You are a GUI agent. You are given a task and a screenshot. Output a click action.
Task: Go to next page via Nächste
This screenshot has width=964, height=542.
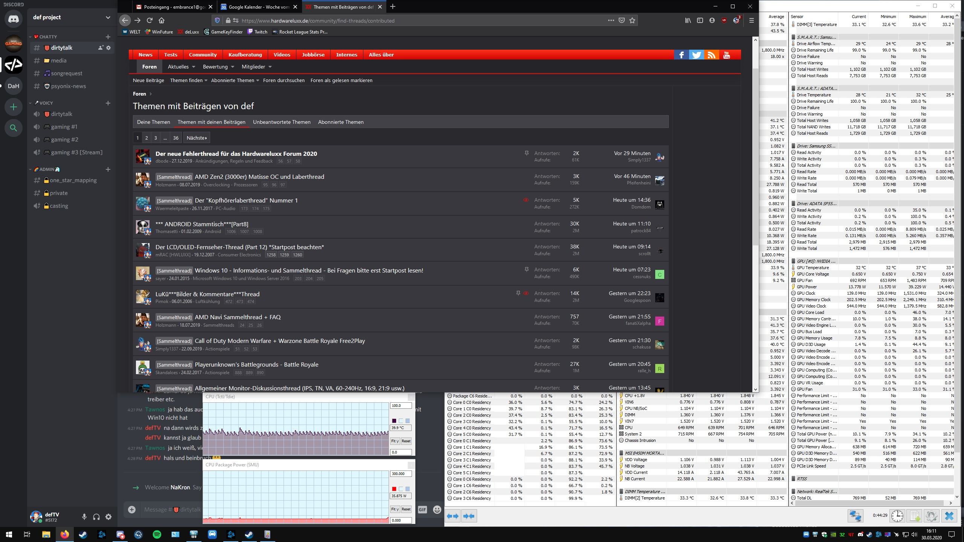pyautogui.click(x=197, y=138)
